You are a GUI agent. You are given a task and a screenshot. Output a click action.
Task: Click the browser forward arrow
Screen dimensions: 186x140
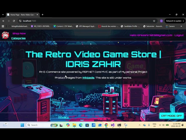click(x=8, y=21)
